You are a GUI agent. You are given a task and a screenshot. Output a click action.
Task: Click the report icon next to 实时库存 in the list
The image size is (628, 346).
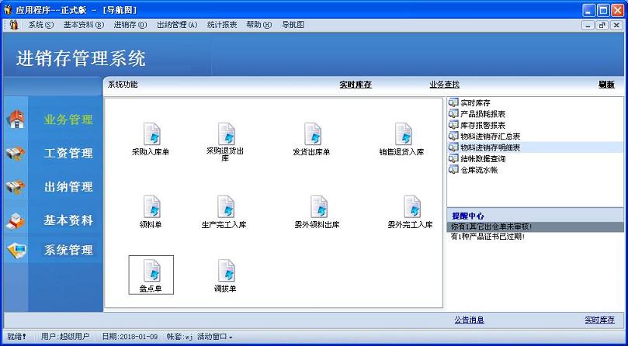point(453,102)
